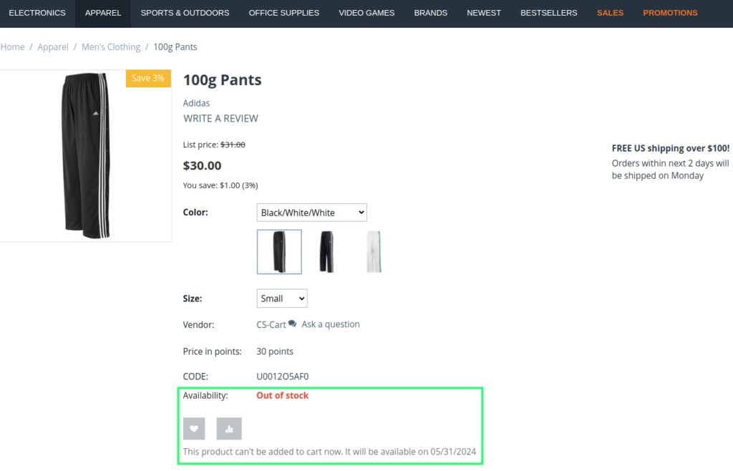Choose the all-black pants color swatch
This screenshot has height=471, width=733.
(326, 252)
